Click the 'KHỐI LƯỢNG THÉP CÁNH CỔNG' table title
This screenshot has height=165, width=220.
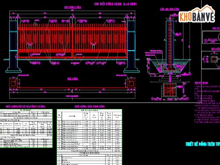coord(89,106)
